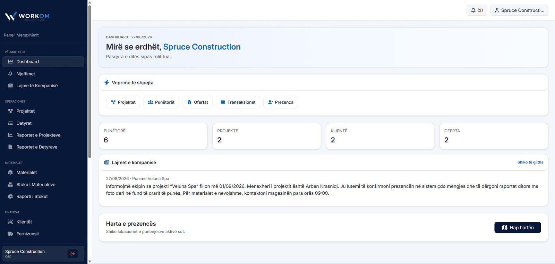This screenshot has height=264, width=555.
Task: Click the Materialet layers icon
Action: pyautogui.click(x=10, y=173)
